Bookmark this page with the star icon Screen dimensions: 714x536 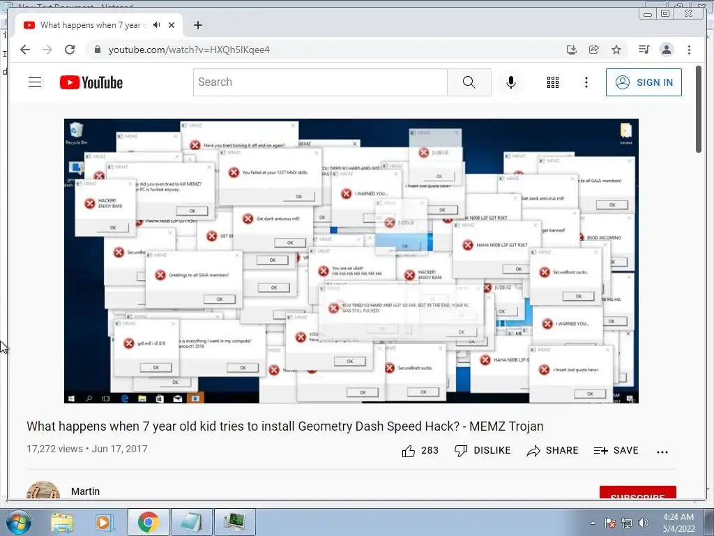click(616, 50)
